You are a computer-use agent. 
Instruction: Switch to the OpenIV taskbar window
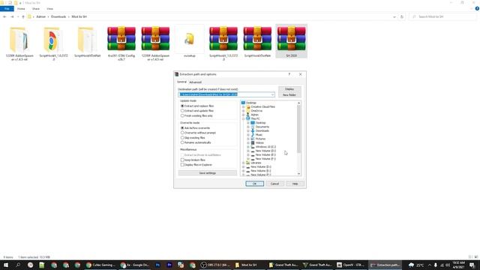pyautogui.click(x=350, y=265)
